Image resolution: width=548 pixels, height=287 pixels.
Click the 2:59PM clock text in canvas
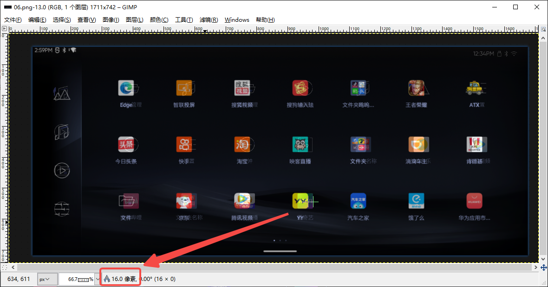(x=43, y=50)
